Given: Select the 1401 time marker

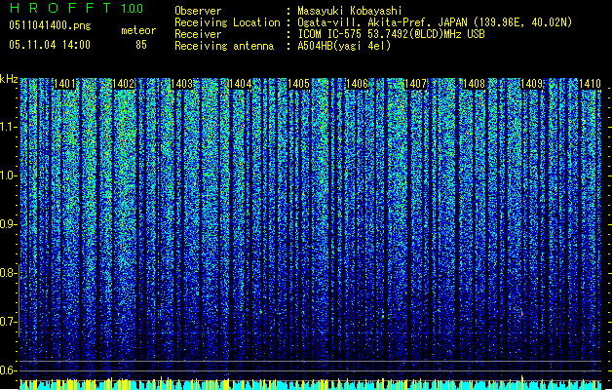Looking at the screenshot, I should (64, 84).
